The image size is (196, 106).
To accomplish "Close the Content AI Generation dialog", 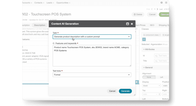I will pyautogui.click(x=132, y=24).
